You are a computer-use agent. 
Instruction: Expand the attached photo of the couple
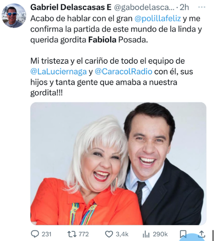118,164
